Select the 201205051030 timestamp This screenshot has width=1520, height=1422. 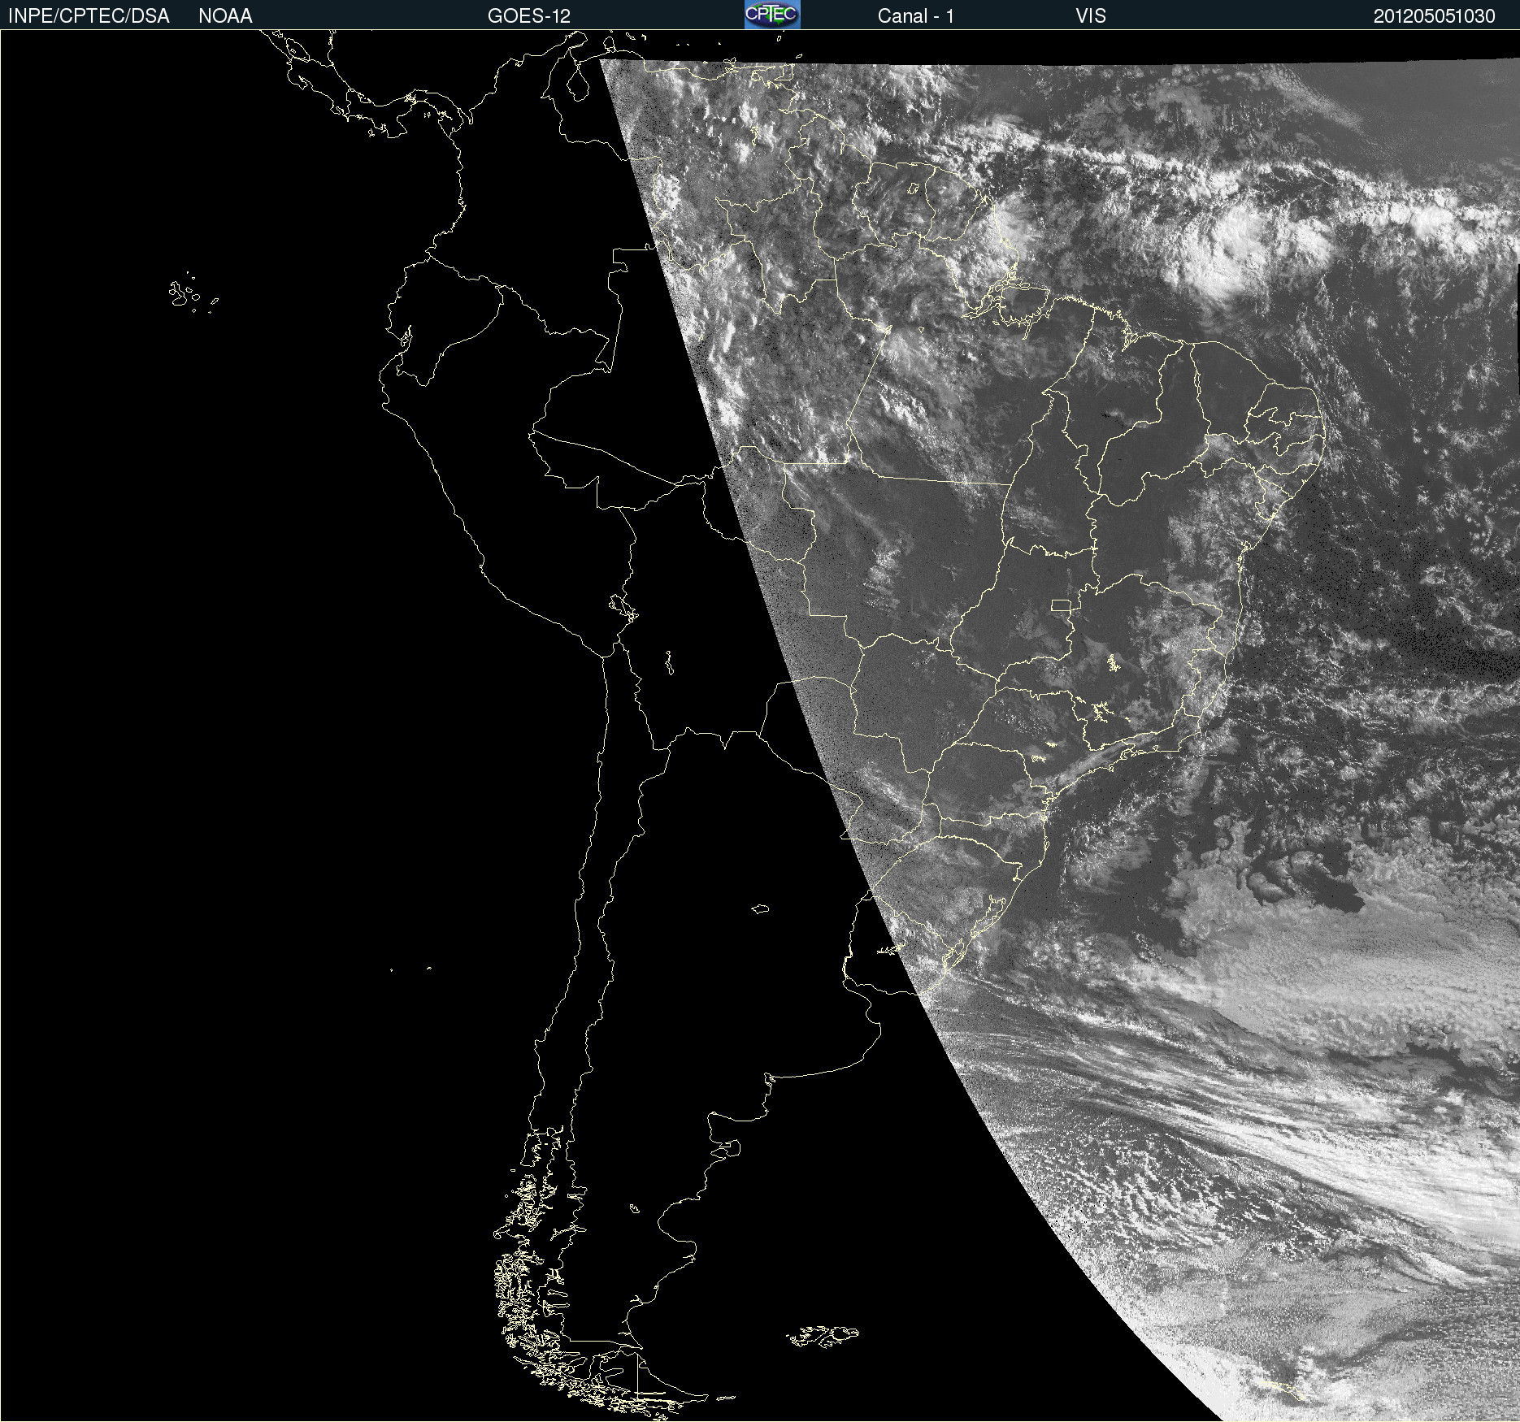[x=1434, y=16]
